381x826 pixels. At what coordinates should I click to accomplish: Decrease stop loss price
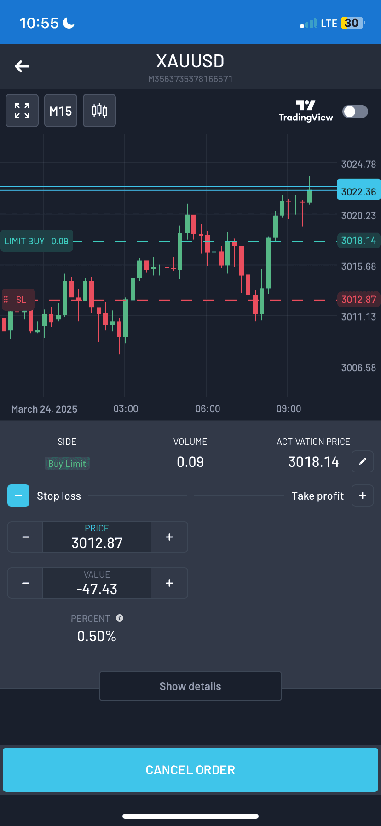(x=26, y=537)
